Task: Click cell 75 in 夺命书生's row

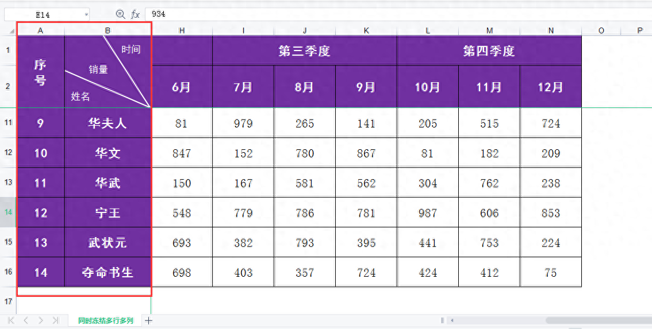Action: click(551, 272)
